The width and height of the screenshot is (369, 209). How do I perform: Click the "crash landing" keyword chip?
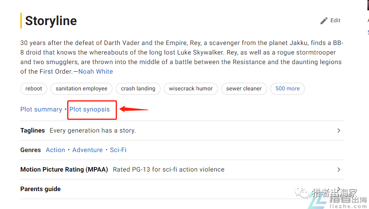pyautogui.click(x=138, y=89)
